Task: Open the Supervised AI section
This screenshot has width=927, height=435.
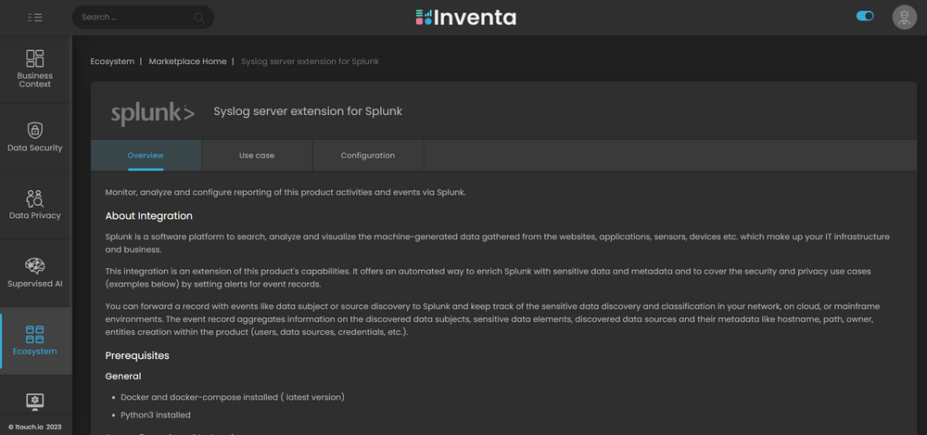Action: (35, 273)
